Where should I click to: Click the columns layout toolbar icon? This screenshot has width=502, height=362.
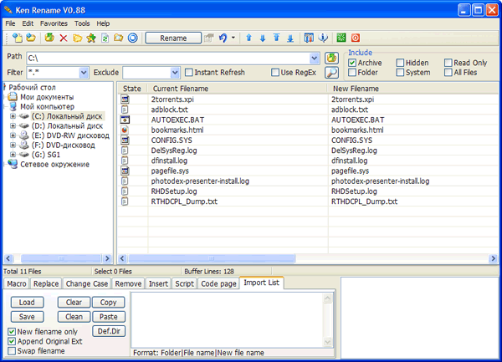click(x=309, y=38)
